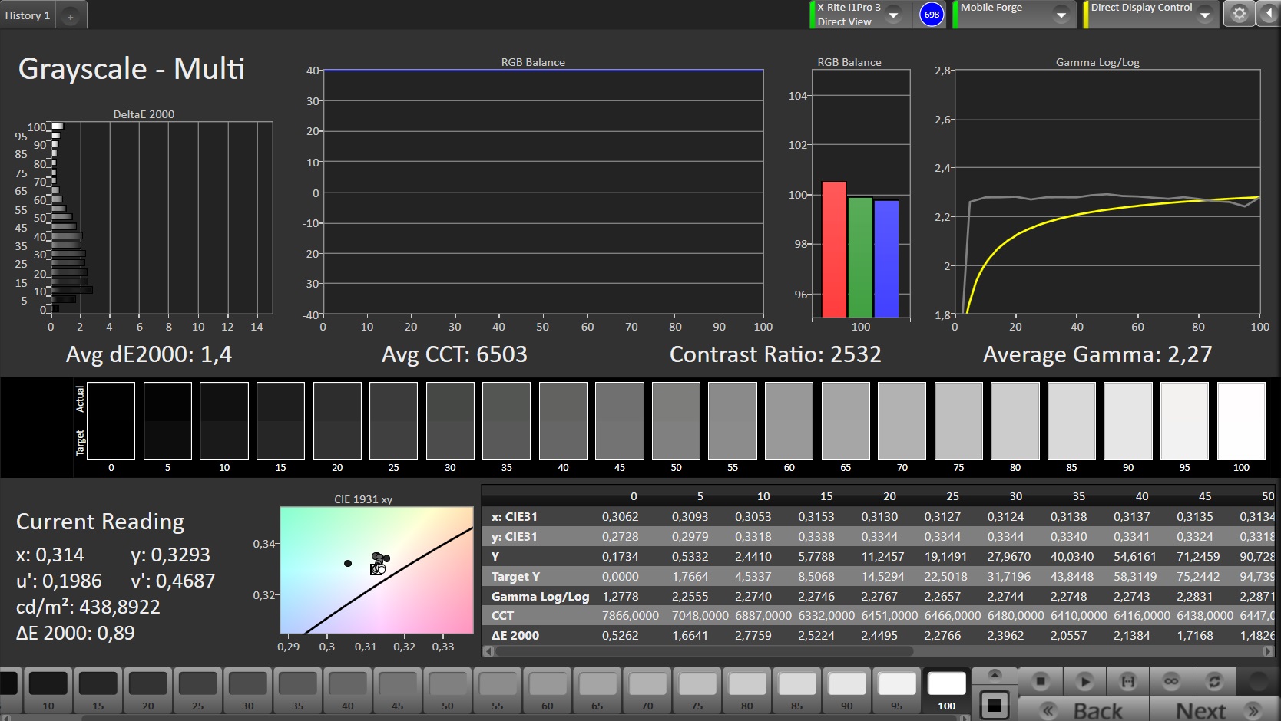
Task: Expand the up arrow above pattern window
Action: (x=995, y=675)
